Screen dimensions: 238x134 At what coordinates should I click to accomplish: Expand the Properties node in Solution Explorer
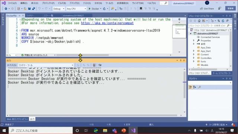(194, 41)
